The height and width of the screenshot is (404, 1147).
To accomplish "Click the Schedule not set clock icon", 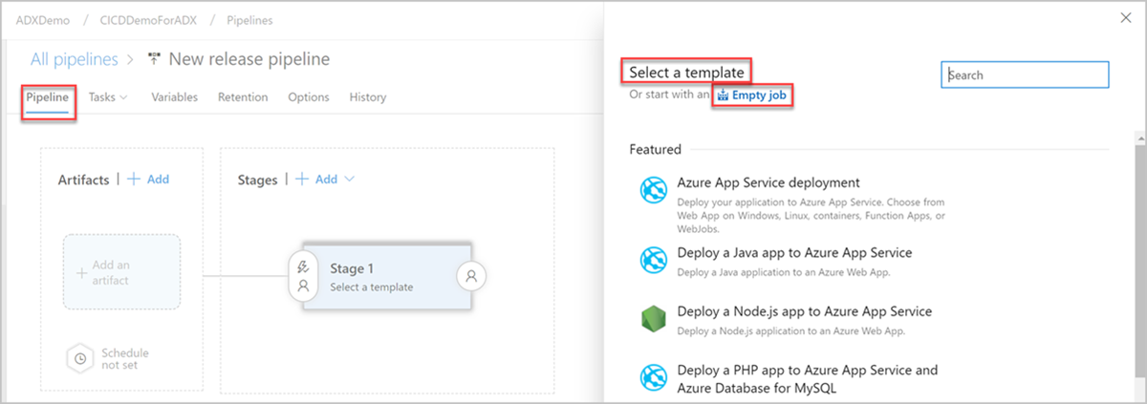I will click(81, 358).
